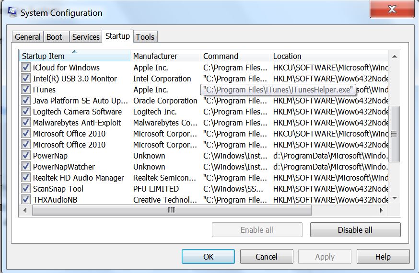The height and width of the screenshot is (273, 419).
Task: Click the System Configuration title bar icon
Action: click(x=12, y=12)
